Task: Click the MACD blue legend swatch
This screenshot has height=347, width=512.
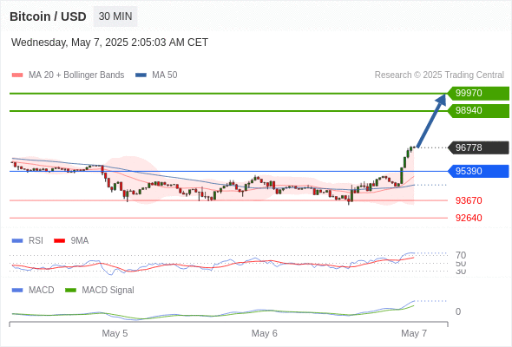Action: pyautogui.click(x=17, y=291)
